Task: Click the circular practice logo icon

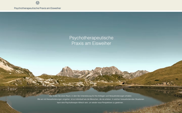Action: [x=38, y=3]
